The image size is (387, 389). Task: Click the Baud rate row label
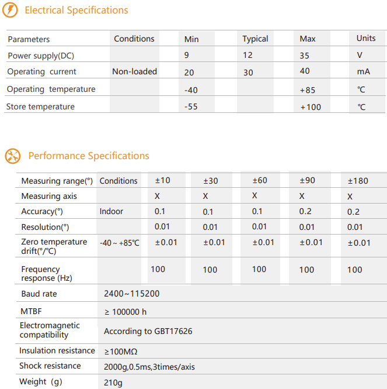coord(39,294)
